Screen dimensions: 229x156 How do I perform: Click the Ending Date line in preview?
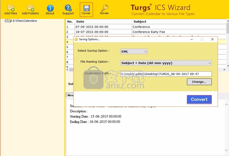95,122
